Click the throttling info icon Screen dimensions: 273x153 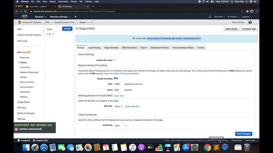click(x=117, y=78)
